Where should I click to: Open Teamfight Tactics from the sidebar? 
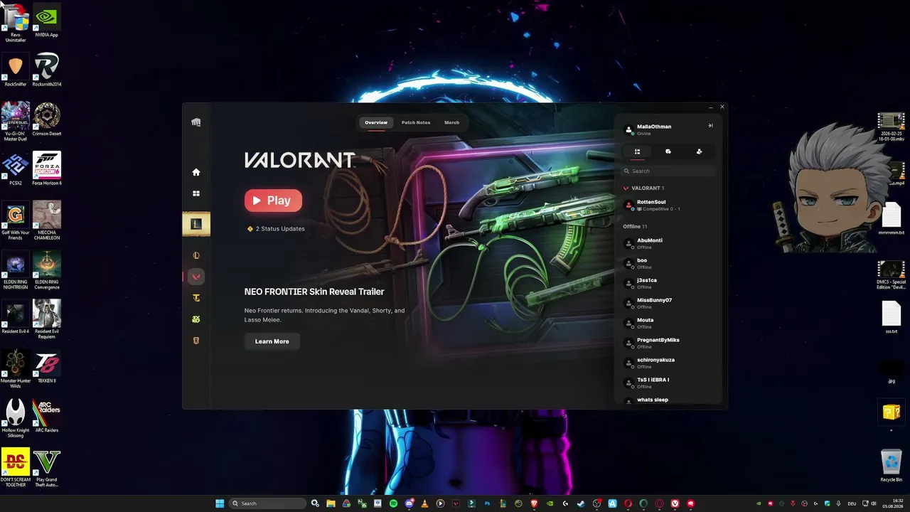click(196, 298)
